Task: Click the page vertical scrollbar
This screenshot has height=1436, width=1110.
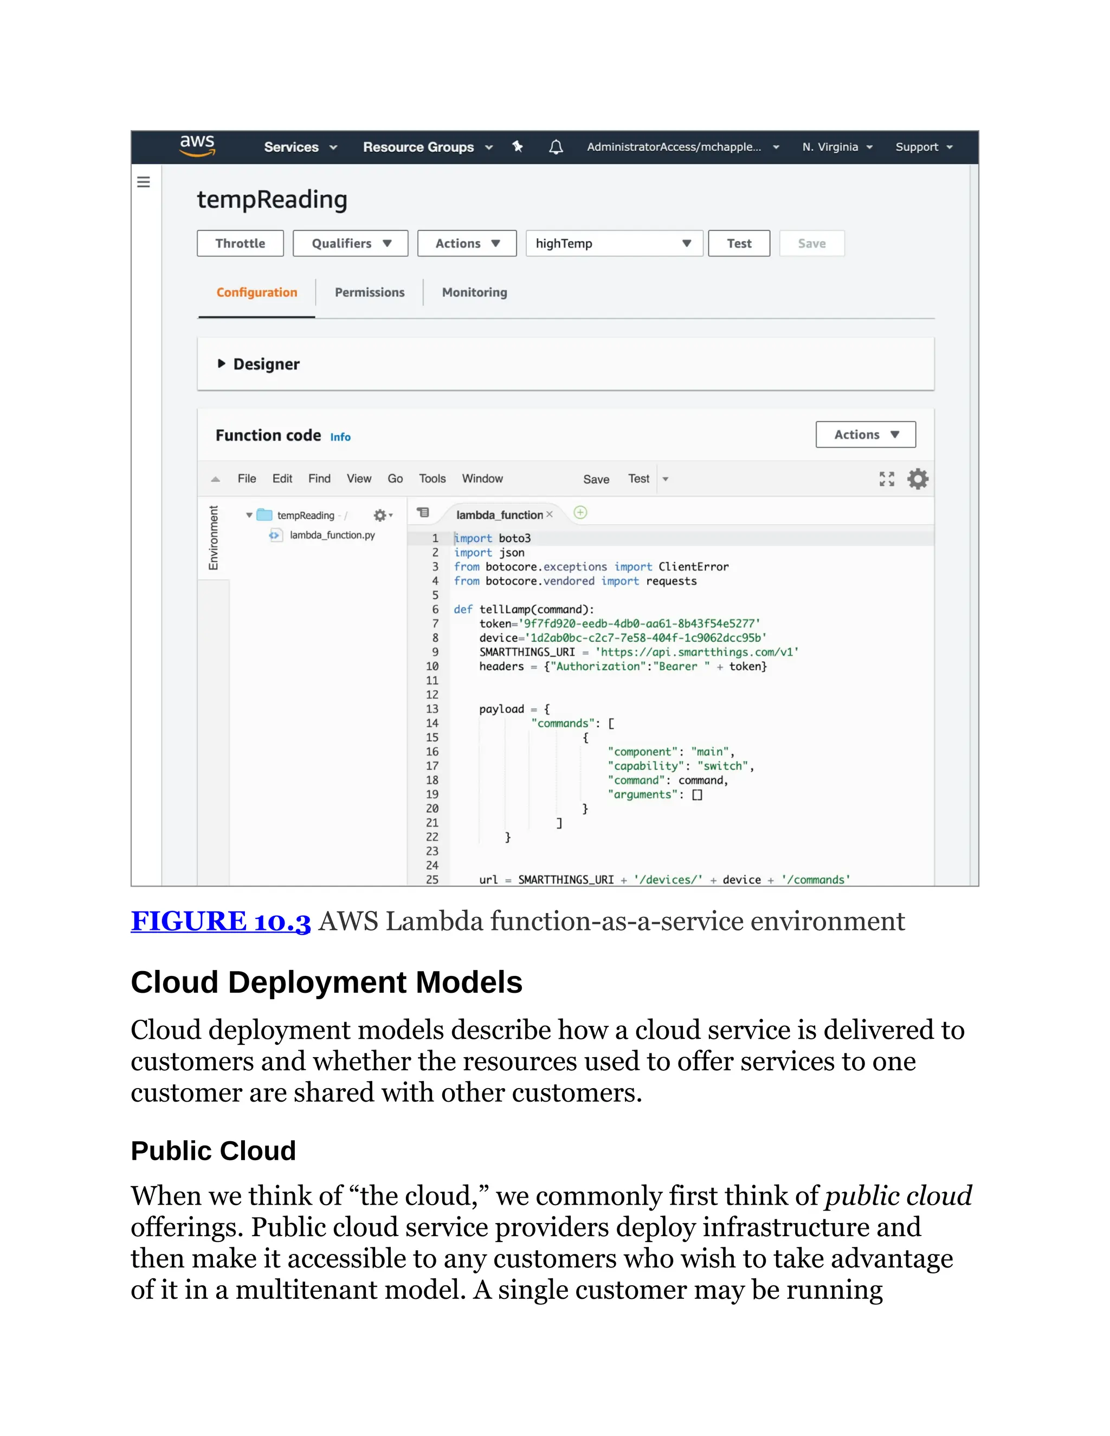Action: [974, 525]
